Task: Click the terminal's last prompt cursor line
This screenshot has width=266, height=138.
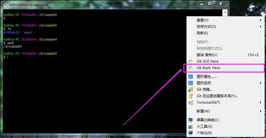Action: tap(6, 57)
